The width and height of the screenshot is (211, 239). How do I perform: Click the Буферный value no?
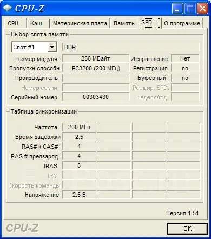point(185,78)
